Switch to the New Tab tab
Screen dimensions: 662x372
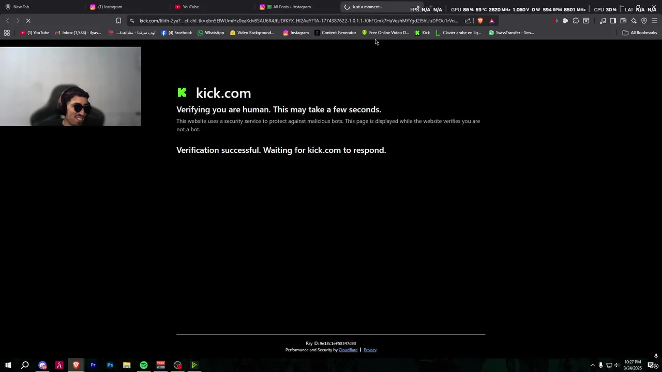click(x=41, y=7)
